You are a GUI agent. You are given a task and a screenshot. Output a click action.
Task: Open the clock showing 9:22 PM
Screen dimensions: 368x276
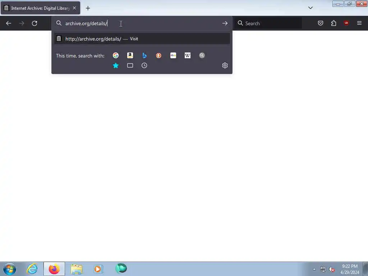pyautogui.click(x=350, y=269)
